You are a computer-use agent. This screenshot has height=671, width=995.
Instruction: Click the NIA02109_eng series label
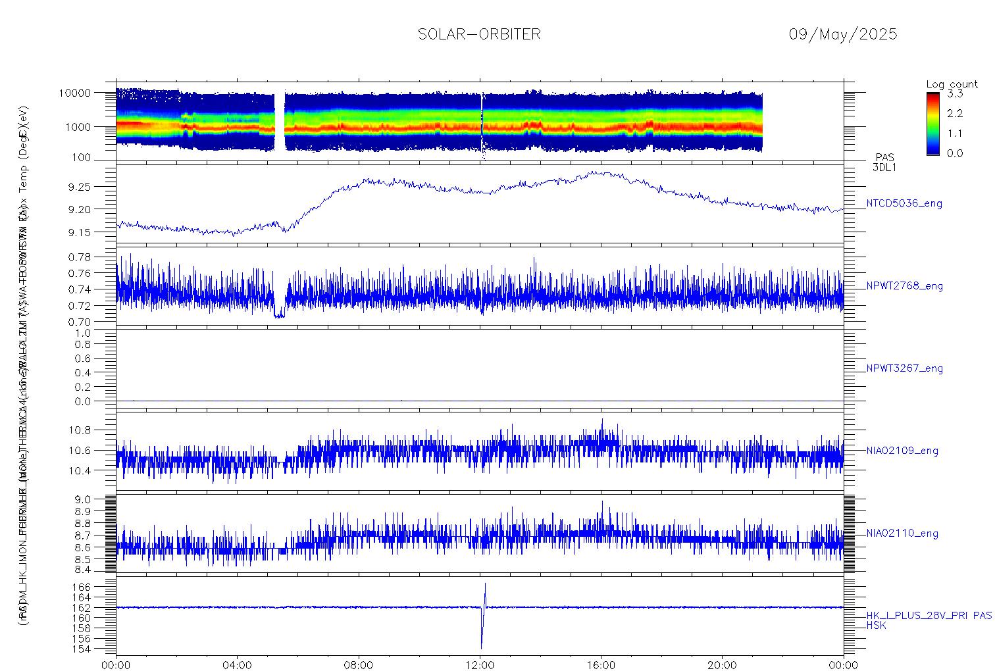pos(902,451)
